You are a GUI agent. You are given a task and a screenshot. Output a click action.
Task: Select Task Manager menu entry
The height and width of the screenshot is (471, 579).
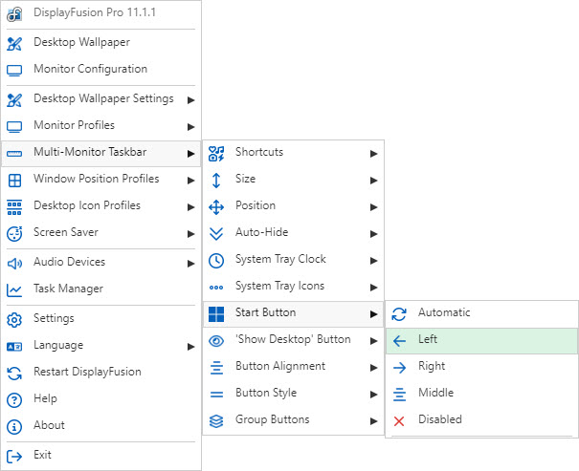click(101, 289)
